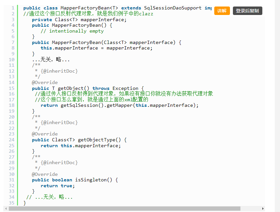Click '{@inheritDoc}' on line 12
Viewport: 280px width, 212px height.
pyautogui.click(x=59, y=71)
